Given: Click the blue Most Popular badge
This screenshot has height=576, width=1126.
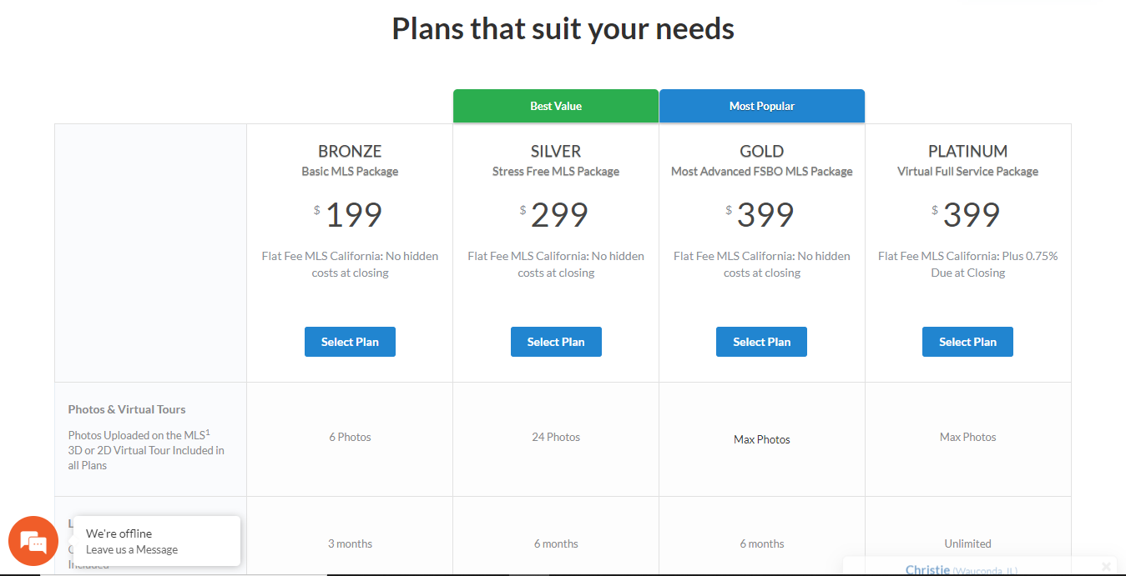Looking at the screenshot, I should 761,106.
